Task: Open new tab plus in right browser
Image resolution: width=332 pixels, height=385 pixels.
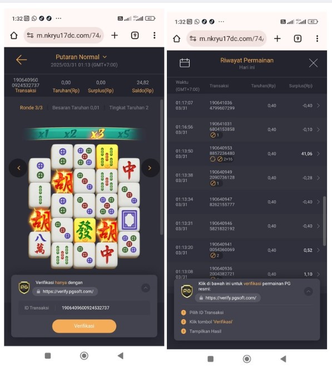Action: tap(278, 38)
